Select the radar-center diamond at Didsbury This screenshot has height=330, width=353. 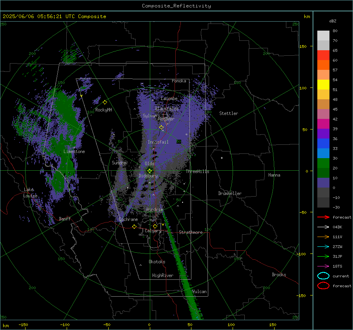click(150, 171)
